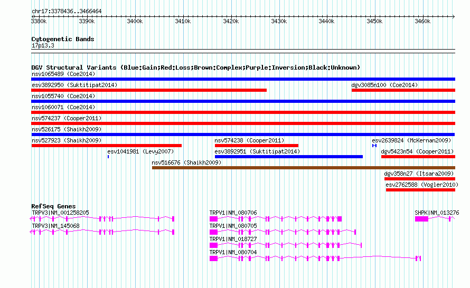Click the RefSeq Genes track title
This screenshot has width=470, height=288.
click(x=53, y=206)
